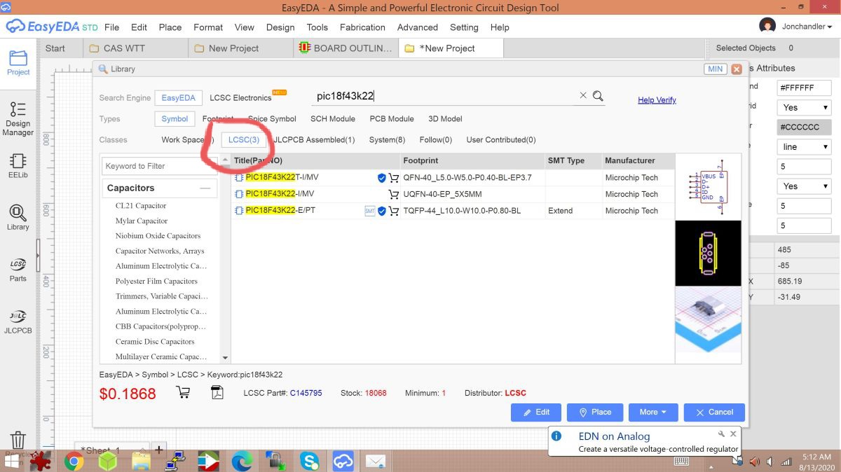Open the Advanced menu
This screenshot has width=841, height=472.
(x=418, y=27)
